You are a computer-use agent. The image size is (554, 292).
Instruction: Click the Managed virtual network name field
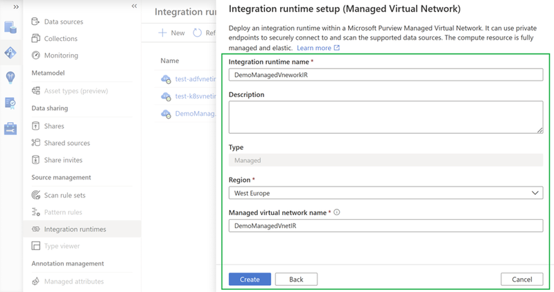click(x=386, y=225)
